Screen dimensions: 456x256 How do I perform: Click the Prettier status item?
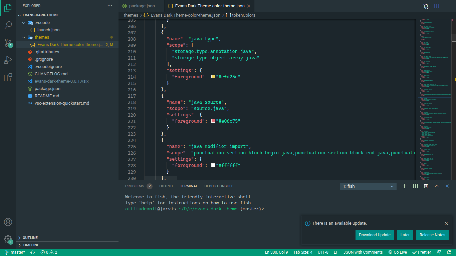[x=422, y=252]
